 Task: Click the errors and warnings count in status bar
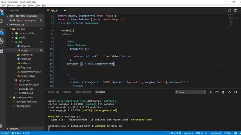16,133
